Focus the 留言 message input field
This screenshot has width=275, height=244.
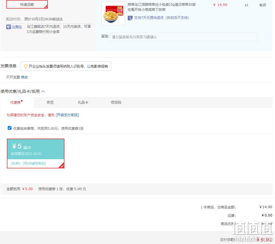(184, 37)
